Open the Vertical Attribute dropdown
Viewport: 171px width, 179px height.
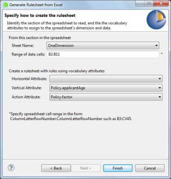(106, 88)
